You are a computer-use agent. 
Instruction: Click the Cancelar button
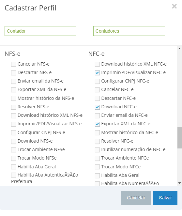click(136, 198)
